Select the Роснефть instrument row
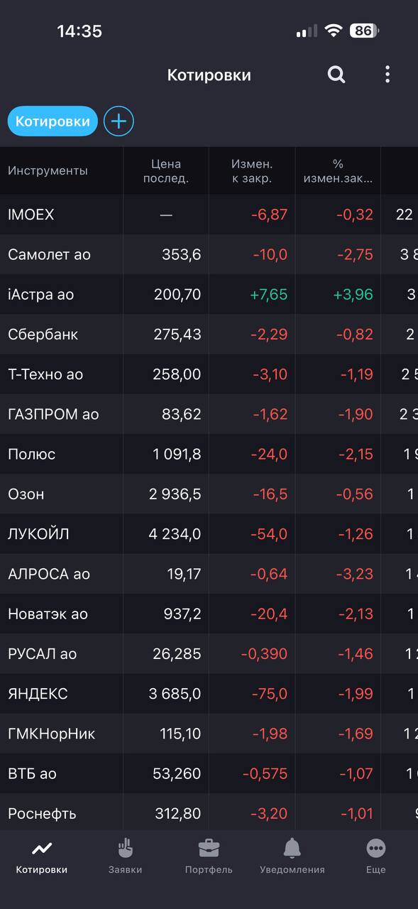The width and height of the screenshot is (418, 909). pyautogui.click(x=209, y=813)
